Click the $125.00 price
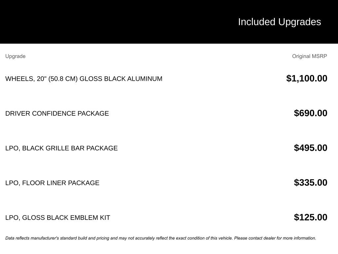The height and width of the screenshot is (254, 338). pyautogui.click(x=311, y=217)
